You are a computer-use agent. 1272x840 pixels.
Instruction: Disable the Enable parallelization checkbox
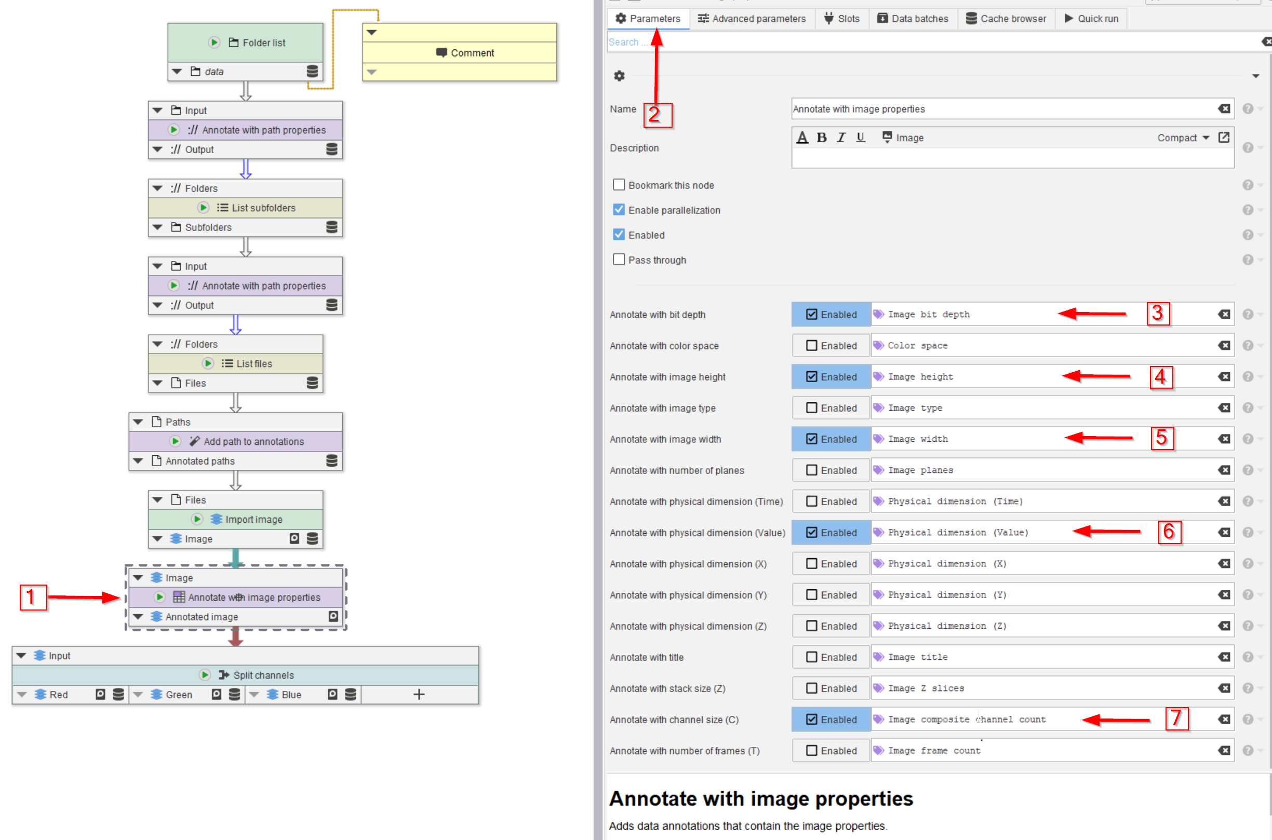(619, 210)
